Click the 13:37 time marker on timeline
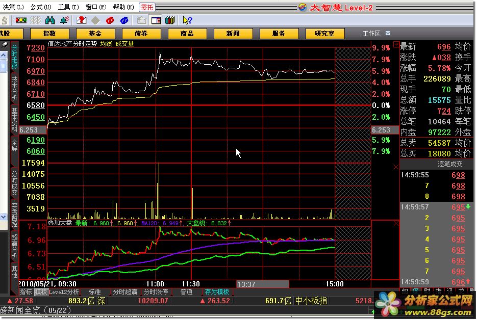The height and width of the screenshot is (320, 477). (x=246, y=284)
